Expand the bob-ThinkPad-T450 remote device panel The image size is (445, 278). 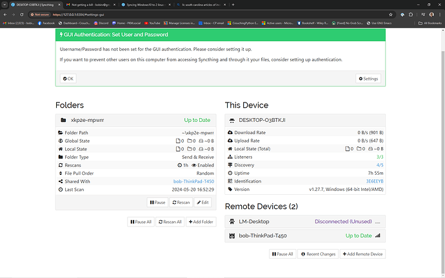pyautogui.click(x=305, y=235)
